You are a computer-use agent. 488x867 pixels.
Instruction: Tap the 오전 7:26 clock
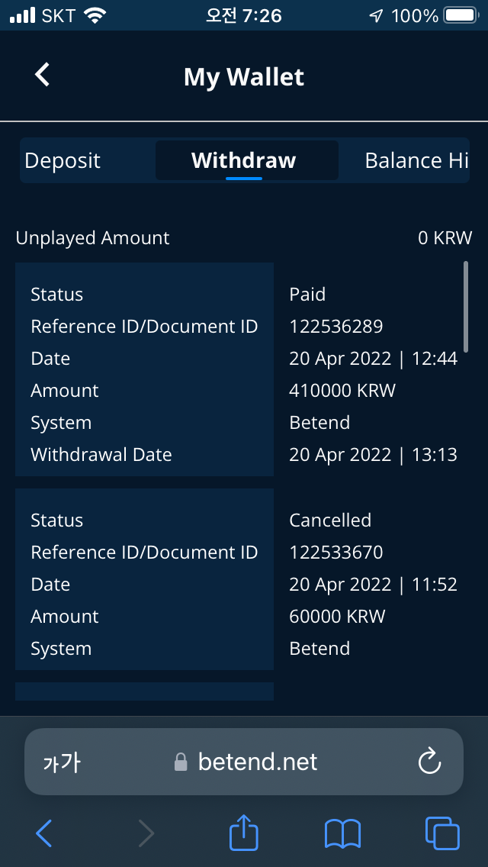coord(244,15)
